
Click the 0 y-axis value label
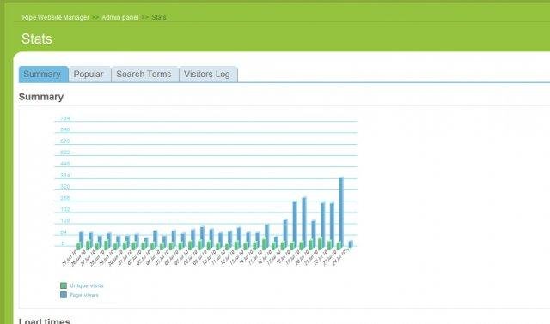point(63,243)
